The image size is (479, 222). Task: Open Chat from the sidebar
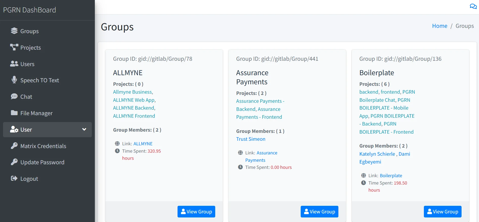pos(26,97)
